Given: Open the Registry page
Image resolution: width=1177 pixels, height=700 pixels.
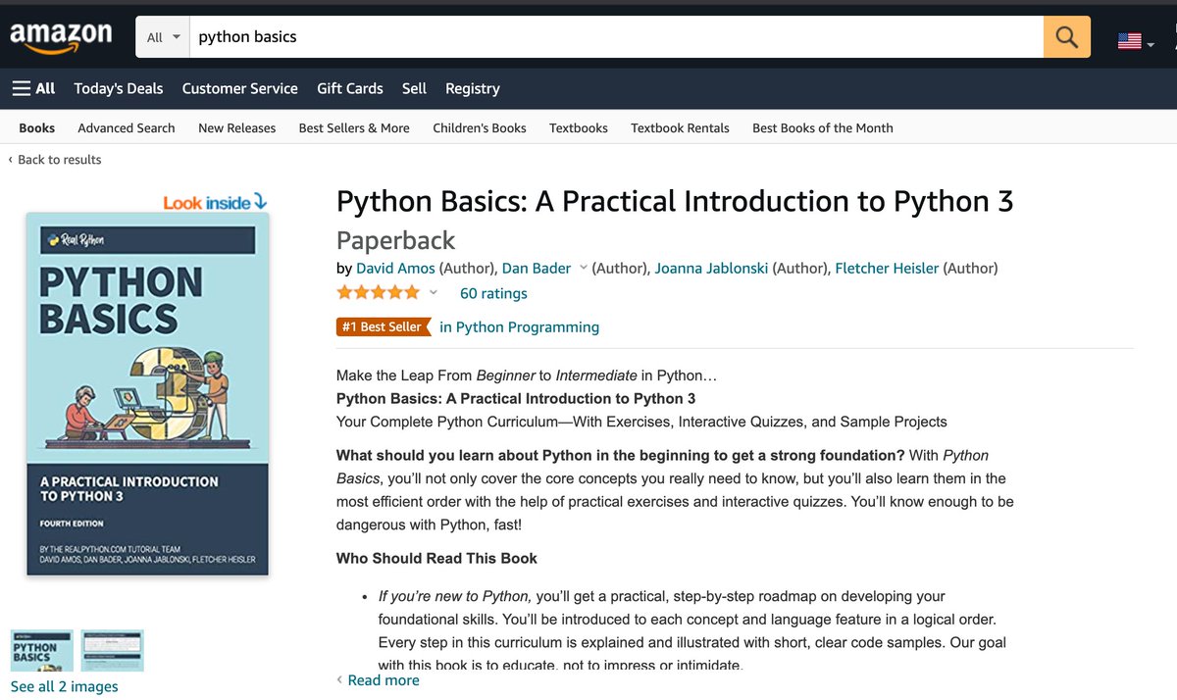Looking at the screenshot, I should [473, 88].
